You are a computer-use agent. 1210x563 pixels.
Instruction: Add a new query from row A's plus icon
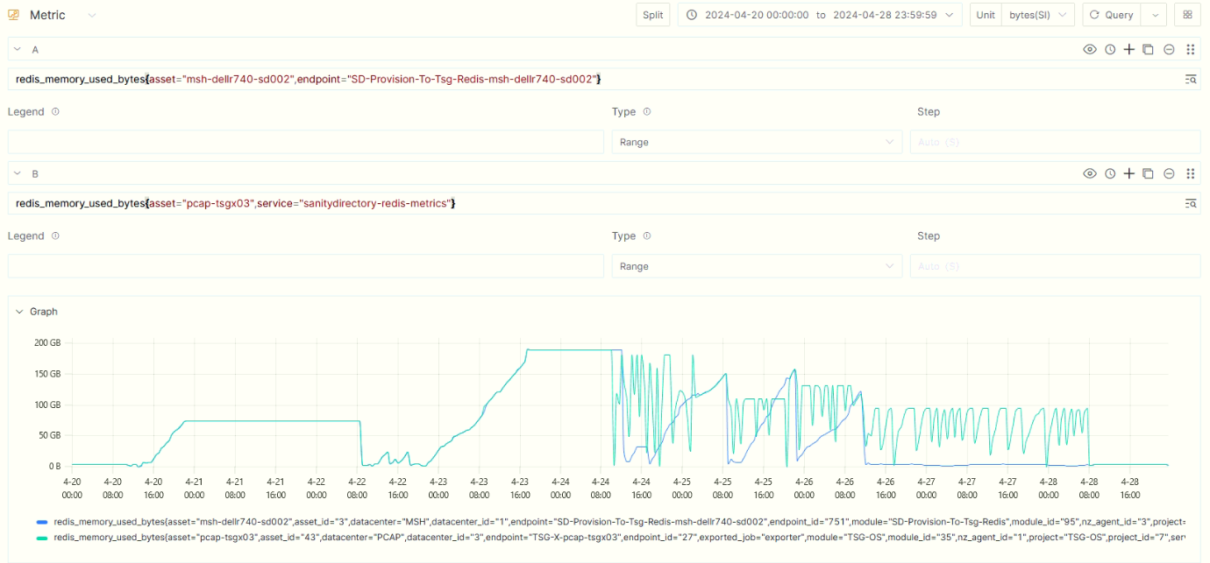tap(1129, 50)
